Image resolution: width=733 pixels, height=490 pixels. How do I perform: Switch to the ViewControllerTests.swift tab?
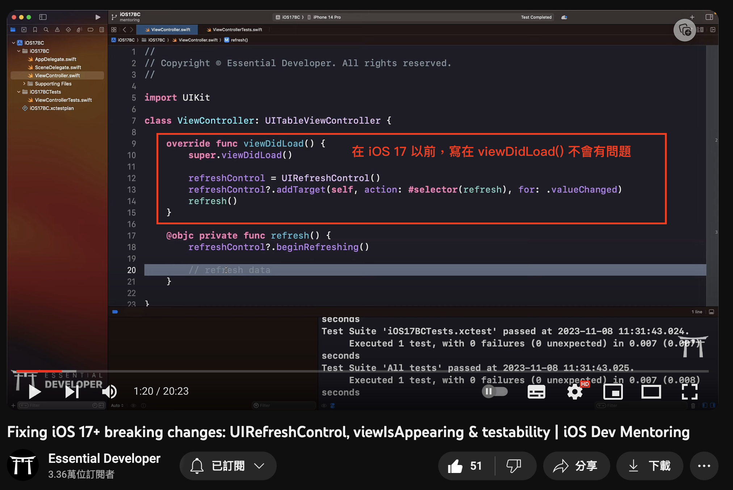coord(234,30)
